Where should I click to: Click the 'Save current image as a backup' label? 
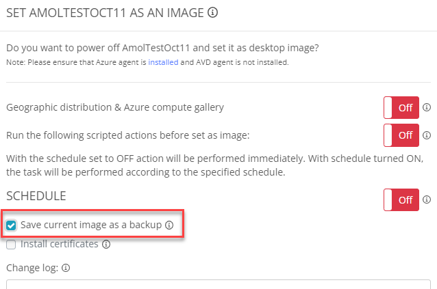coord(91,225)
